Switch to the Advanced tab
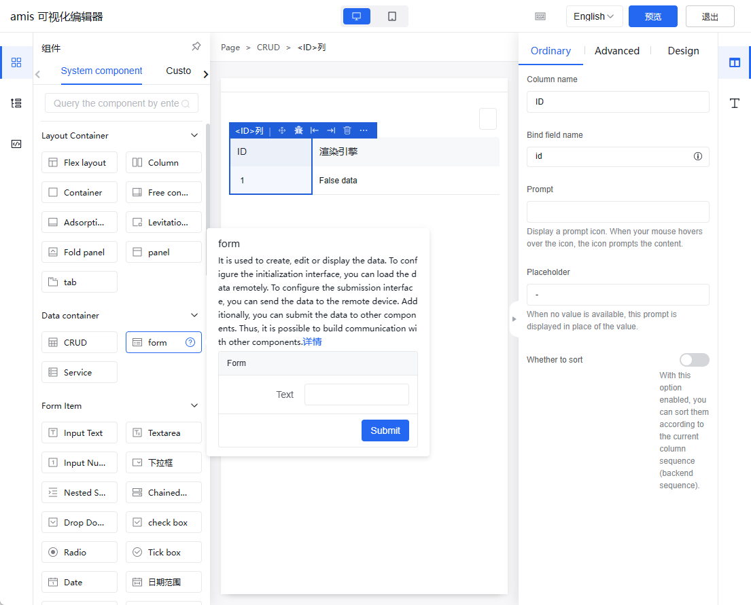The height and width of the screenshot is (605, 751). (616, 50)
